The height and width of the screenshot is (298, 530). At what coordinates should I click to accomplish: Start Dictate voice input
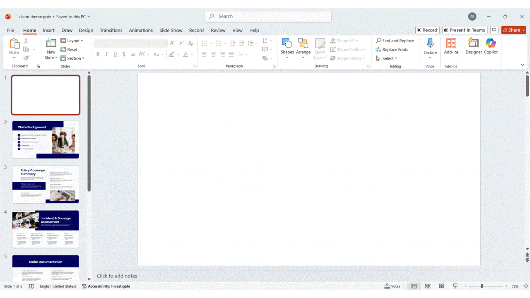(x=430, y=46)
